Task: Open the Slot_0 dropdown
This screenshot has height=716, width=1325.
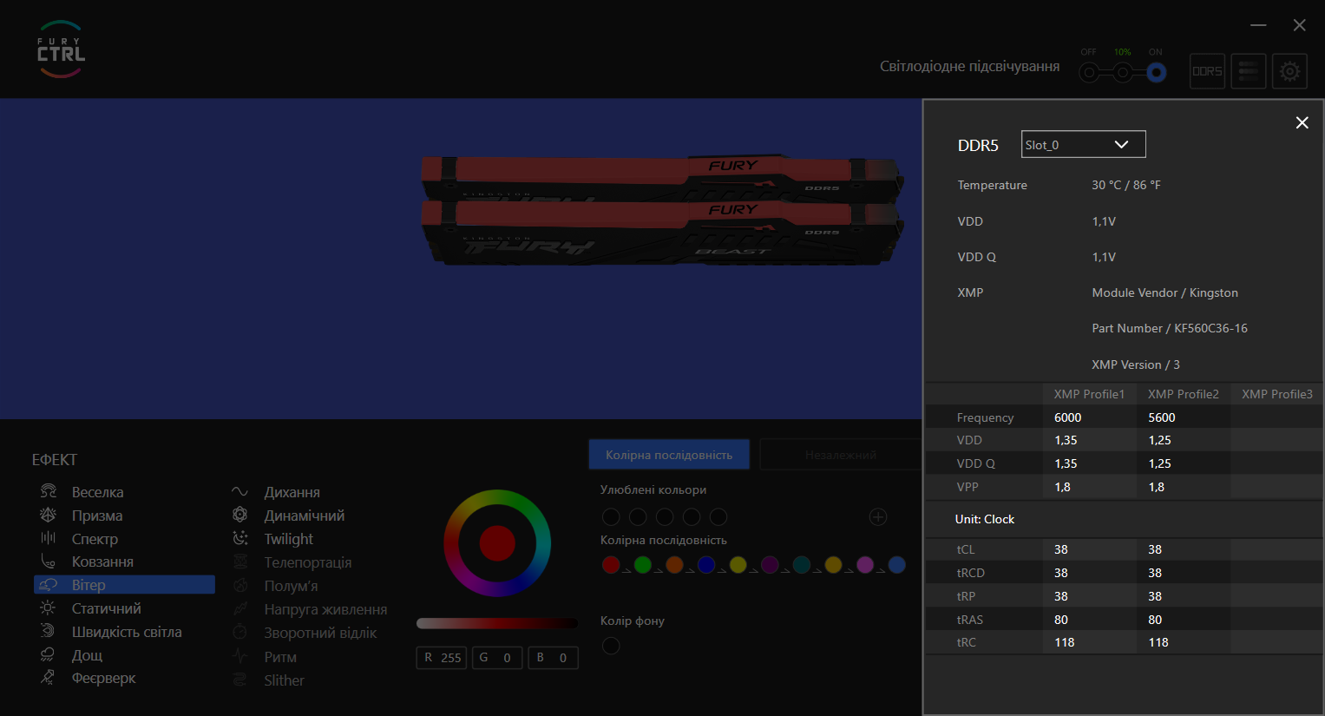Action: [x=1084, y=144]
